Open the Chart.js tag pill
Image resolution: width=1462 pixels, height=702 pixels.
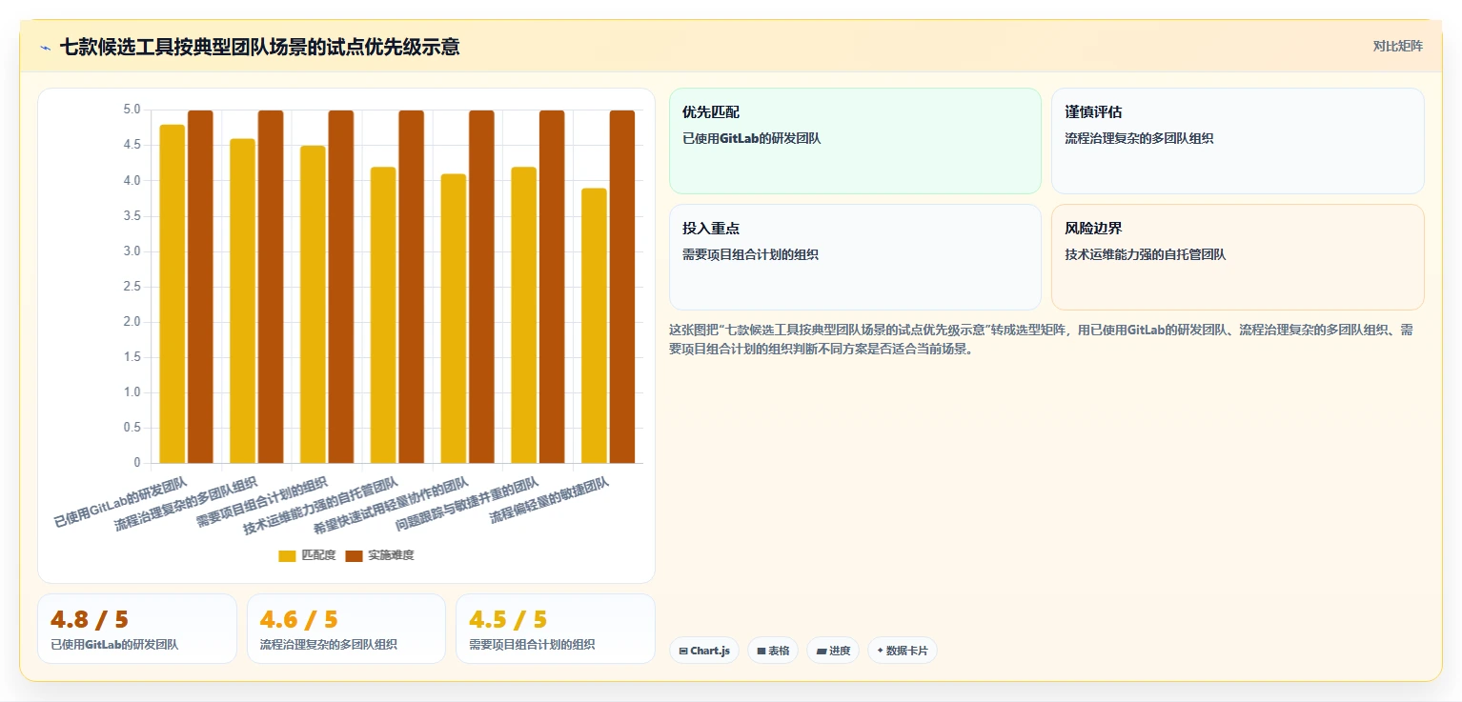pyautogui.click(x=704, y=651)
